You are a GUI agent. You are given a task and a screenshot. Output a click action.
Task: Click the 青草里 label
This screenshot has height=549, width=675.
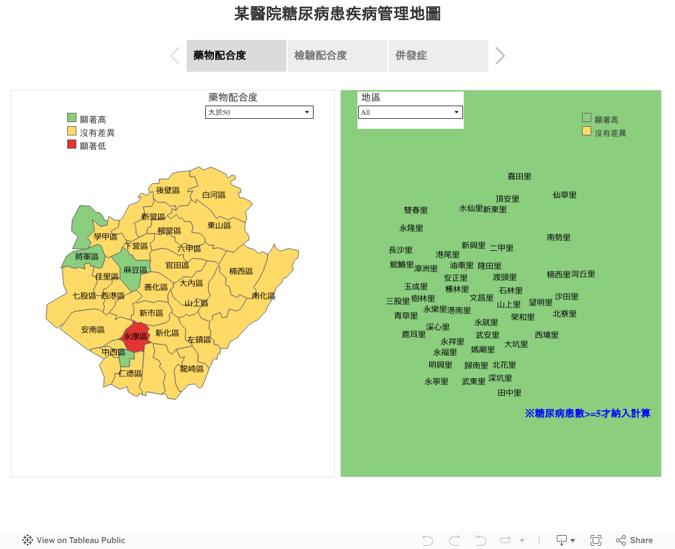[x=406, y=316]
